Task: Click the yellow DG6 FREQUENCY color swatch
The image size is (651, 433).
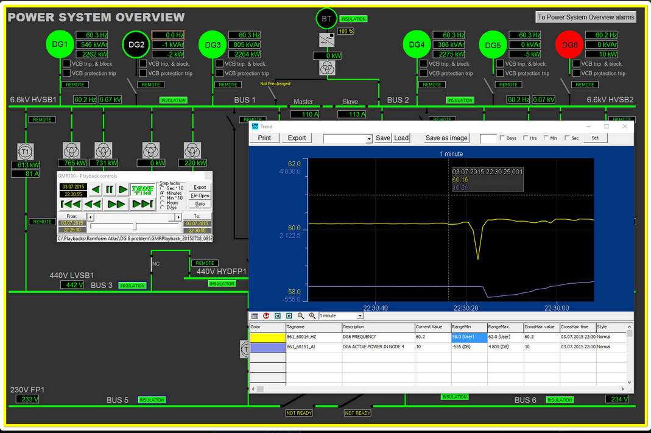Action: coord(267,337)
